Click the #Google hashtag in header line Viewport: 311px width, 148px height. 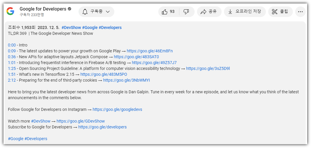(x=90, y=27)
